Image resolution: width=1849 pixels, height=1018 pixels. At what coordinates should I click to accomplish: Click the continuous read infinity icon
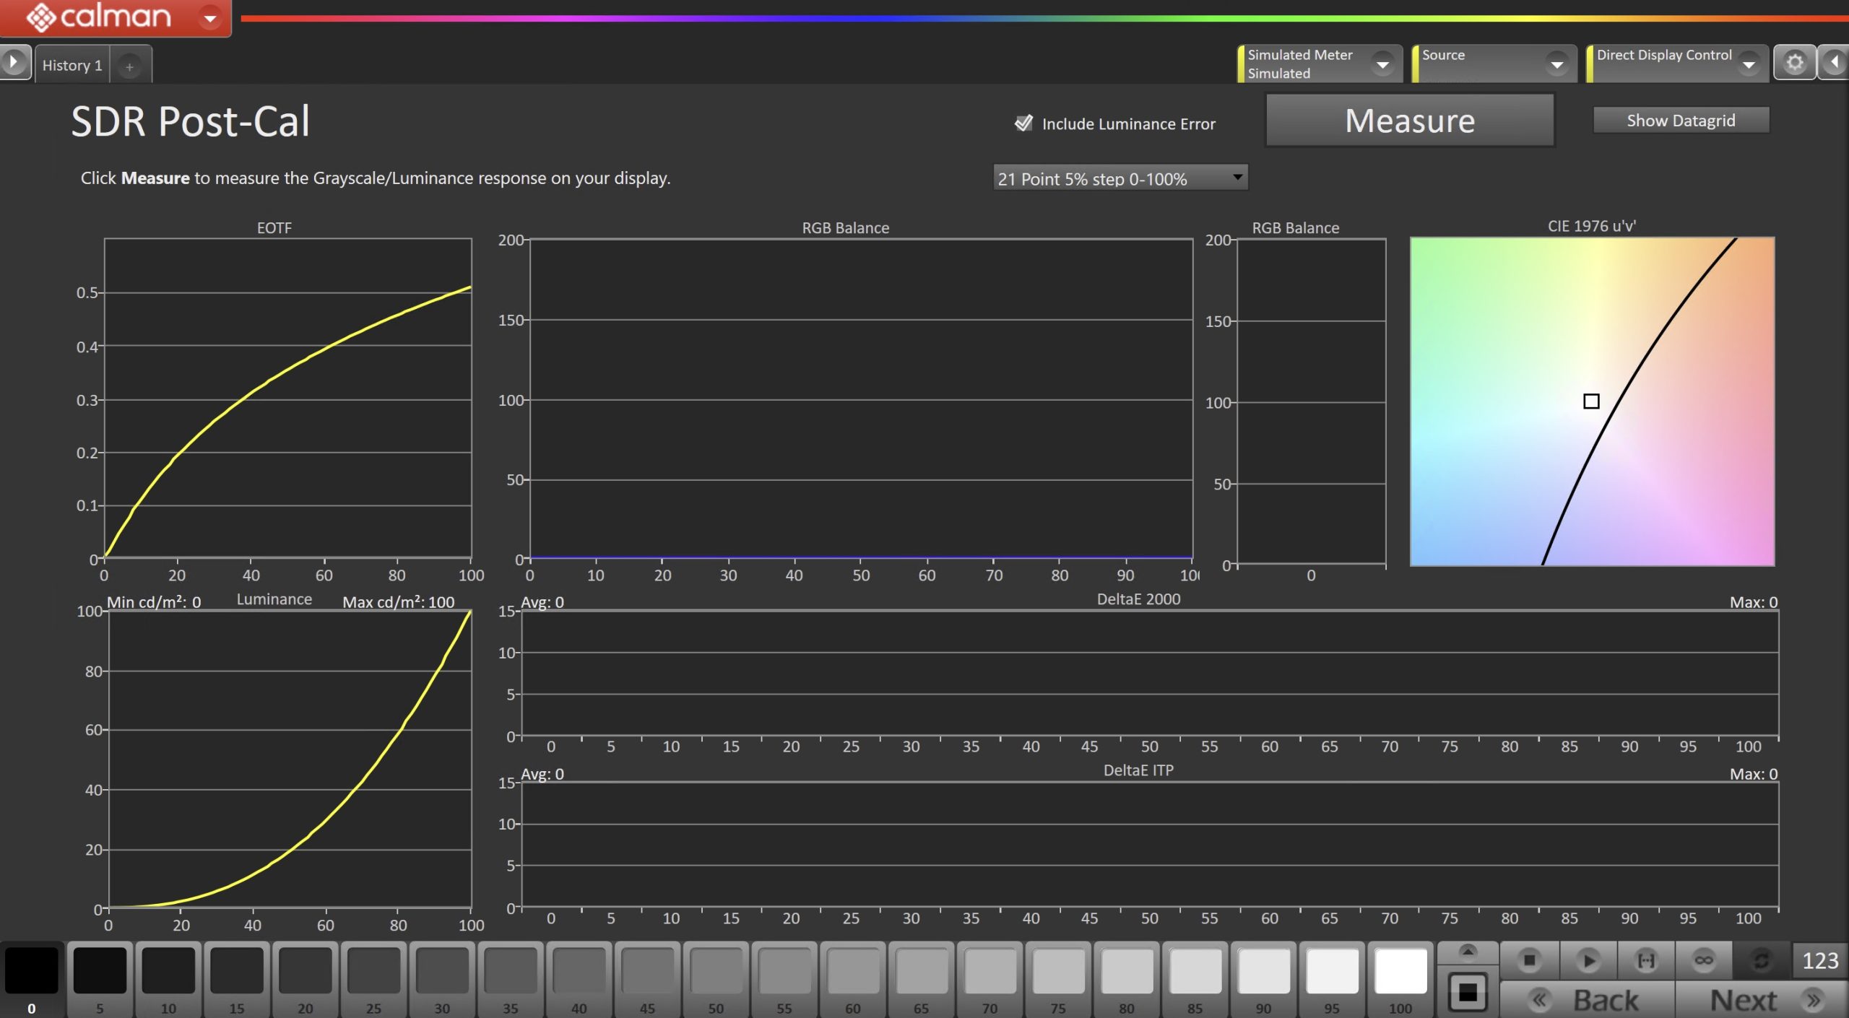[x=1704, y=960]
